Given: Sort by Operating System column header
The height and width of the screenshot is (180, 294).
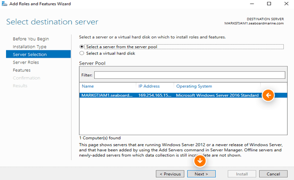Looking at the screenshot, I should 217,86.
